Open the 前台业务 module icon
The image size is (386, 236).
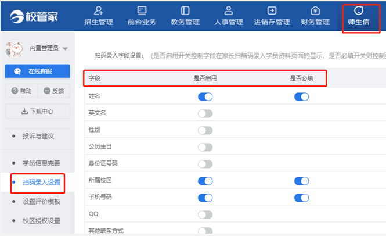[142, 10]
